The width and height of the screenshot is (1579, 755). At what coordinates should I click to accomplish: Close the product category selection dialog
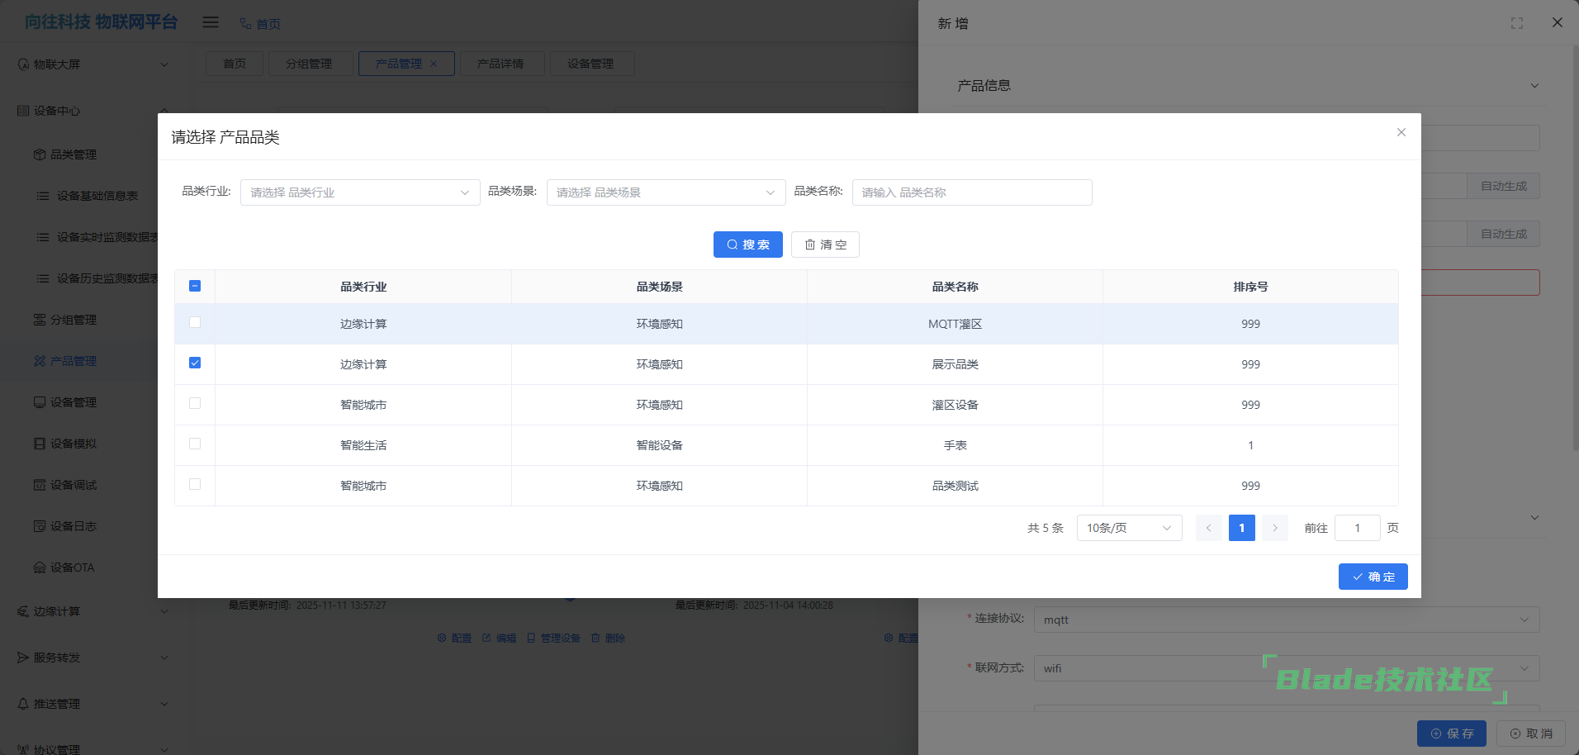[x=1401, y=132]
